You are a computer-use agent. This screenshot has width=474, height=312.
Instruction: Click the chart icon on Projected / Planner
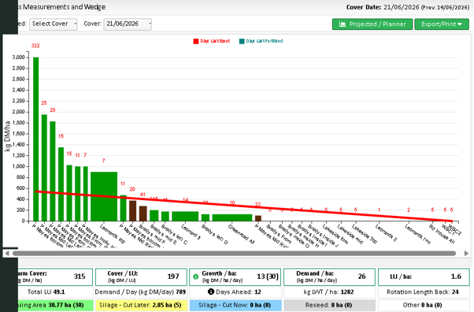(x=343, y=24)
